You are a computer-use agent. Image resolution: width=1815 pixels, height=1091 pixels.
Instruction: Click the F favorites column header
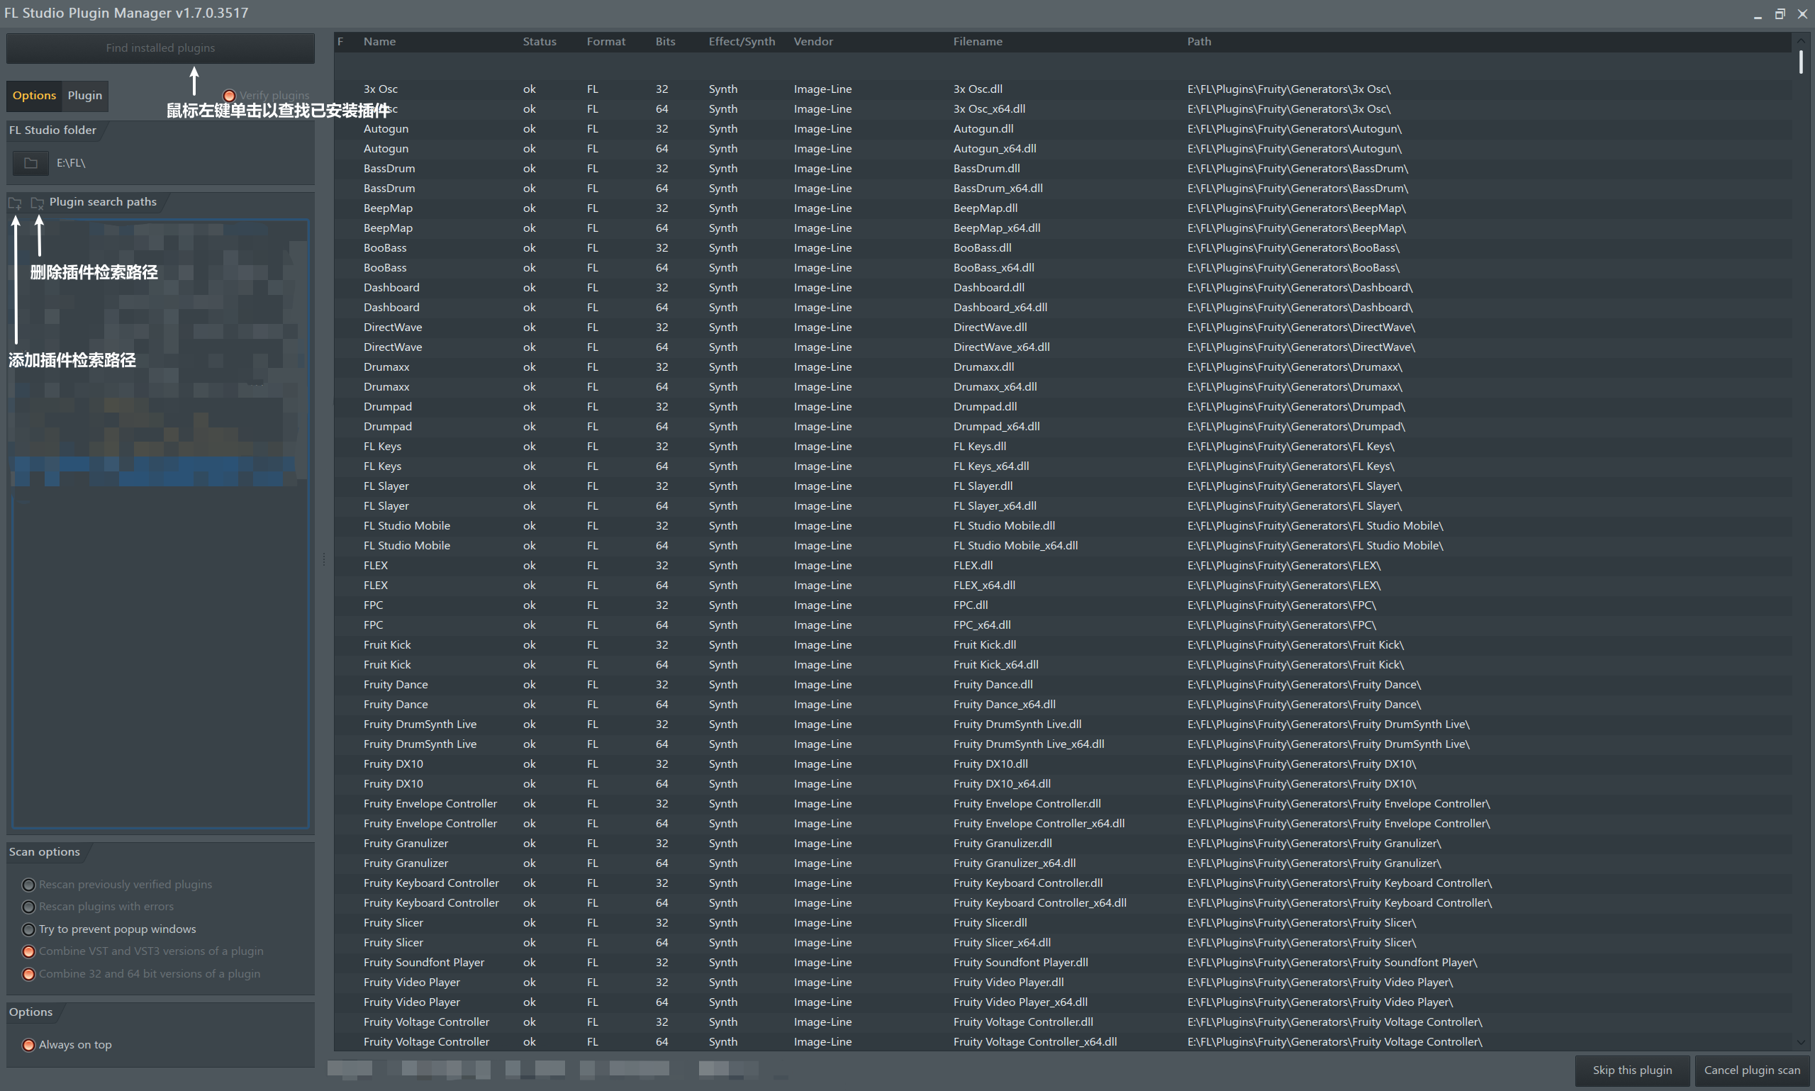click(x=340, y=42)
